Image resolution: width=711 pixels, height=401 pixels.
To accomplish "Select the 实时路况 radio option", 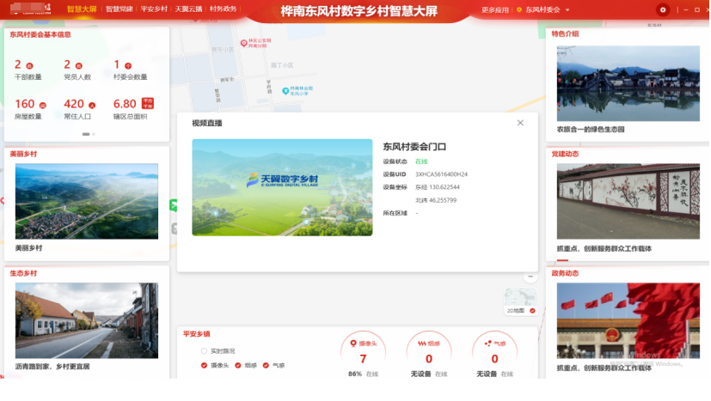I will pos(204,350).
